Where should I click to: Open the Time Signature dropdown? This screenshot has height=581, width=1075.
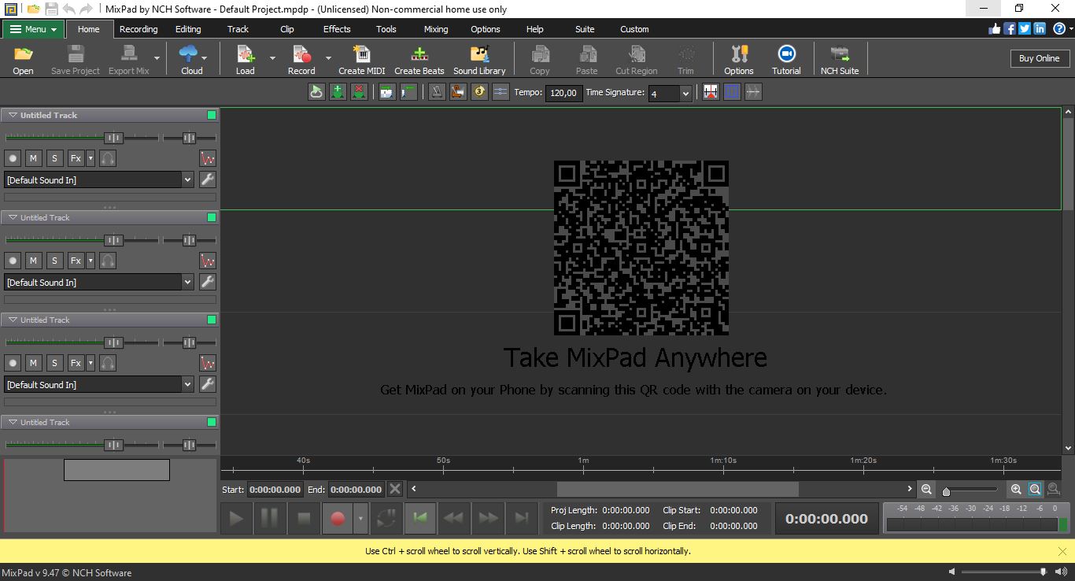coord(685,93)
